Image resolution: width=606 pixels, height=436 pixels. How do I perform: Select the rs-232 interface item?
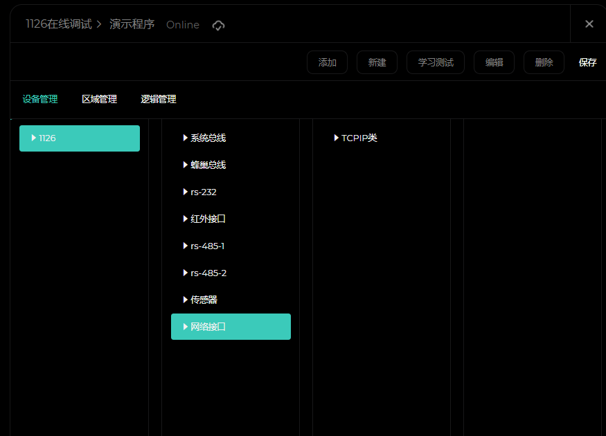(x=204, y=192)
